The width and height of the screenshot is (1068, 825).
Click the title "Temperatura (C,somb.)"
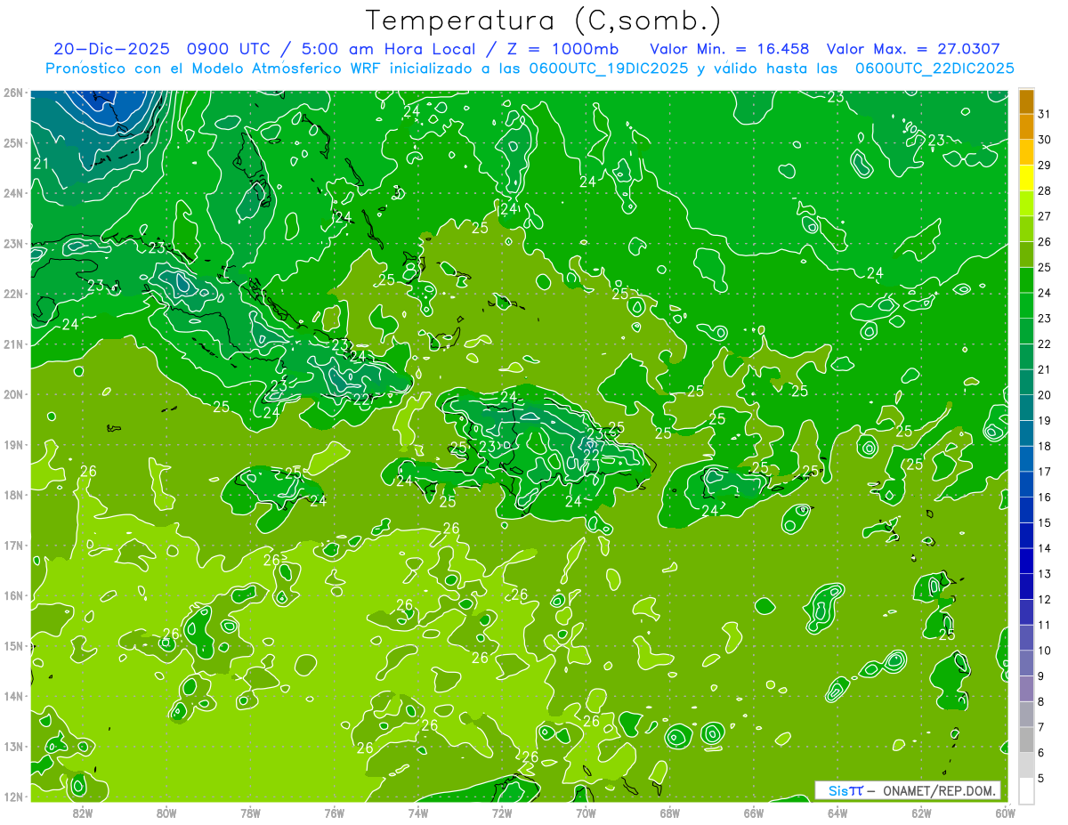coord(544,21)
